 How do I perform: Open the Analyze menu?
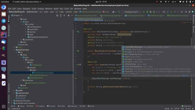(41, 9)
